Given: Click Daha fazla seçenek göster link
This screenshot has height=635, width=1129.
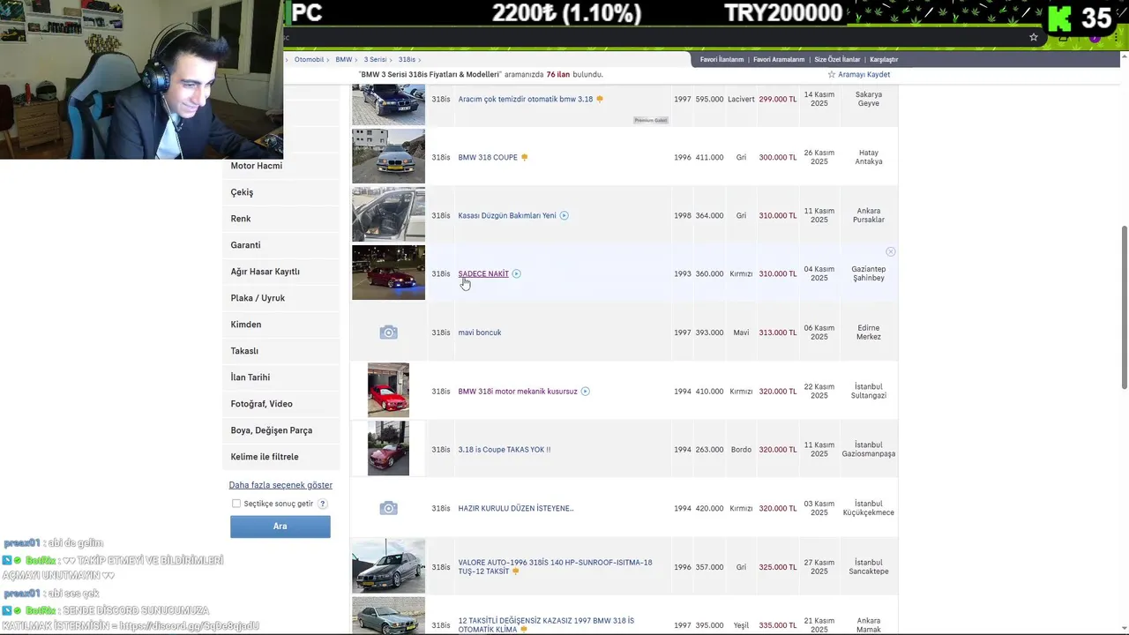Looking at the screenshot, I should coord(280,485).
